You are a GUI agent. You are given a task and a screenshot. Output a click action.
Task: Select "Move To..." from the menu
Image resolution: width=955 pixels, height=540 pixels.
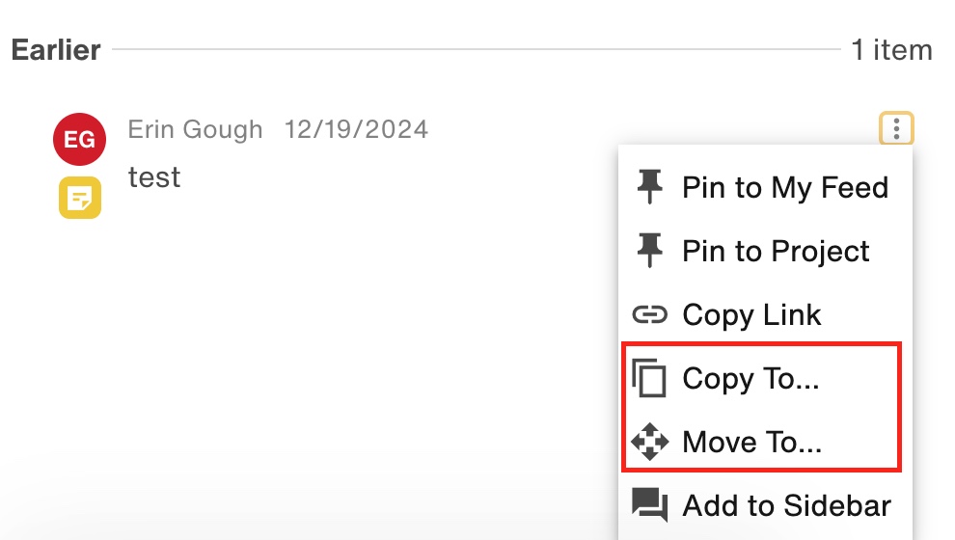751,443
